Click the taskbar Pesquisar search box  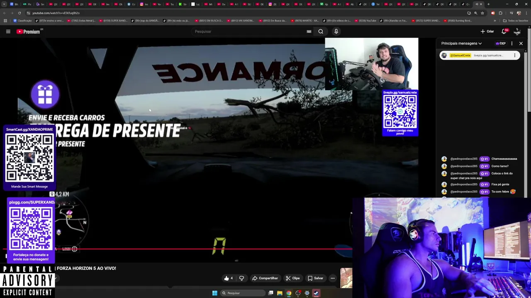tap(243, 293)
